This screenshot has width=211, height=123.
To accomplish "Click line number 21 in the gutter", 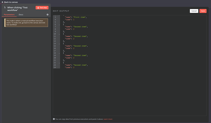I will 55,60.
